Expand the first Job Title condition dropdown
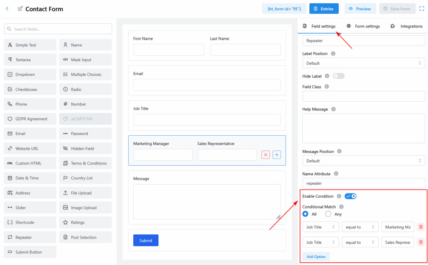This screenshot has width=428, height=265. [321, 227]
